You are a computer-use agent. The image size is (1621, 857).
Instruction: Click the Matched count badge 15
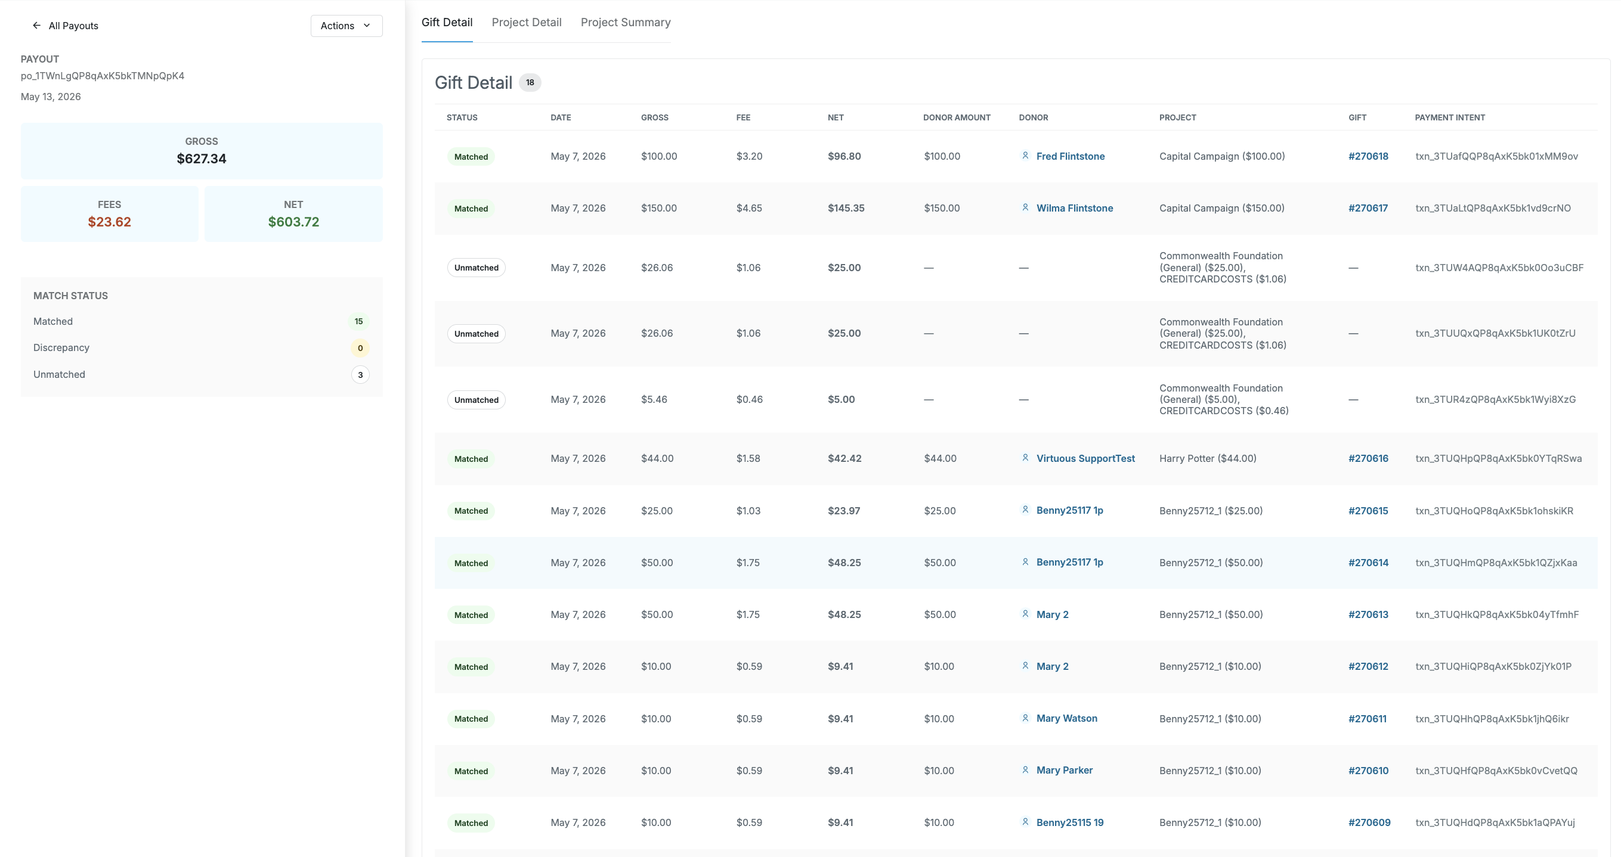(358, 321)
